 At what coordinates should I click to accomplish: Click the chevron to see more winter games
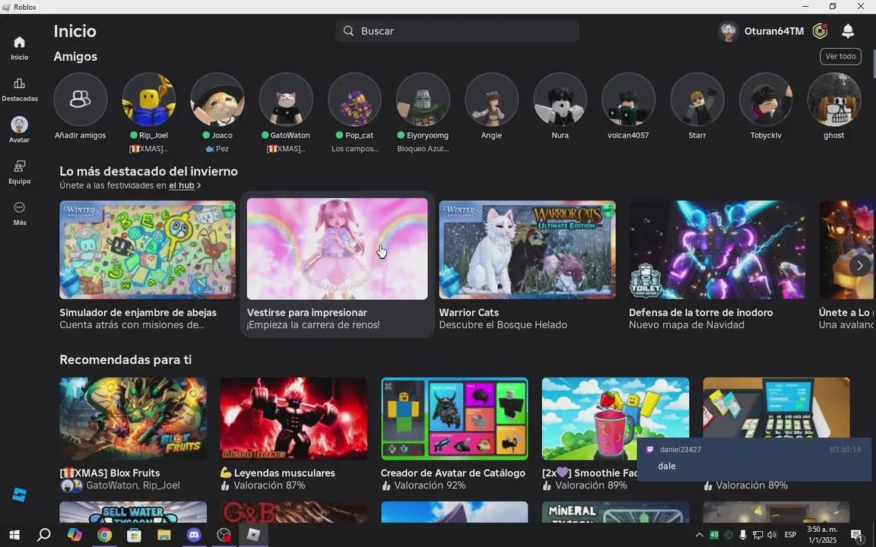tap(859, 265)
